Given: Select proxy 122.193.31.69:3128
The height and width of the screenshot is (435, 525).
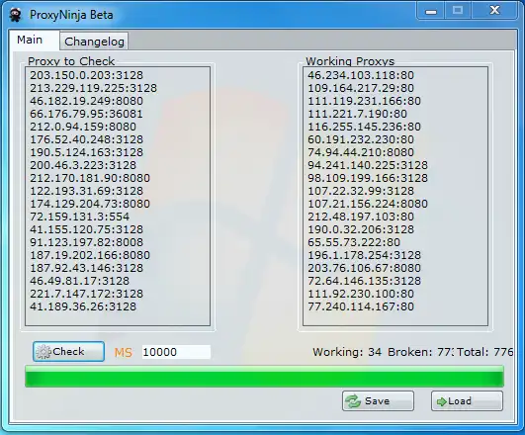Looking at the screenshot, I should [86, 191].
